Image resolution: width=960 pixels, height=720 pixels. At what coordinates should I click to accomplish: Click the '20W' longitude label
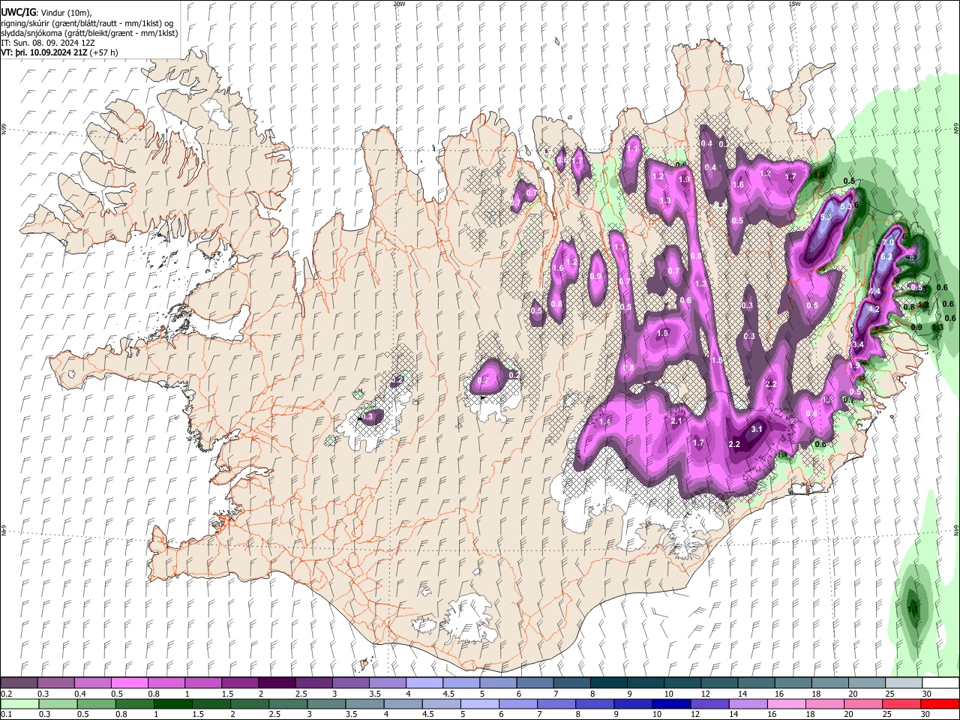[399, 4]
